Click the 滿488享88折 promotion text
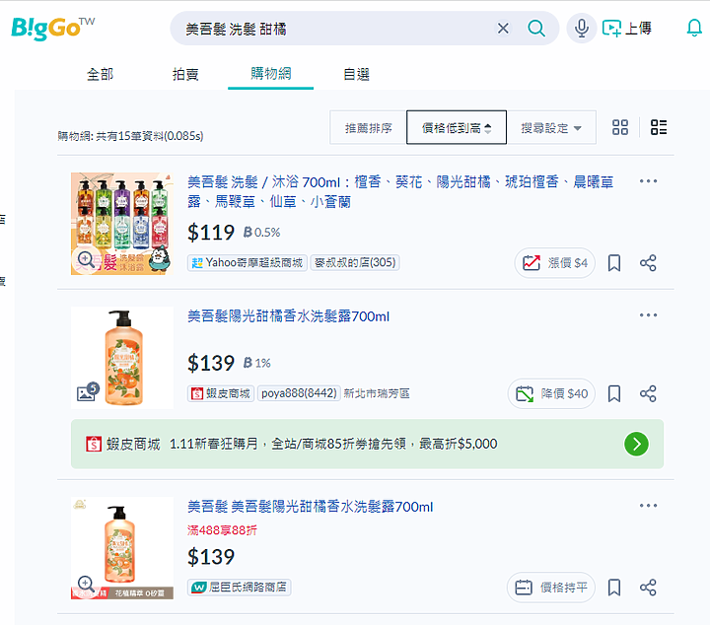The height and width of the screenshot is (625, 710). pos(222,530)
